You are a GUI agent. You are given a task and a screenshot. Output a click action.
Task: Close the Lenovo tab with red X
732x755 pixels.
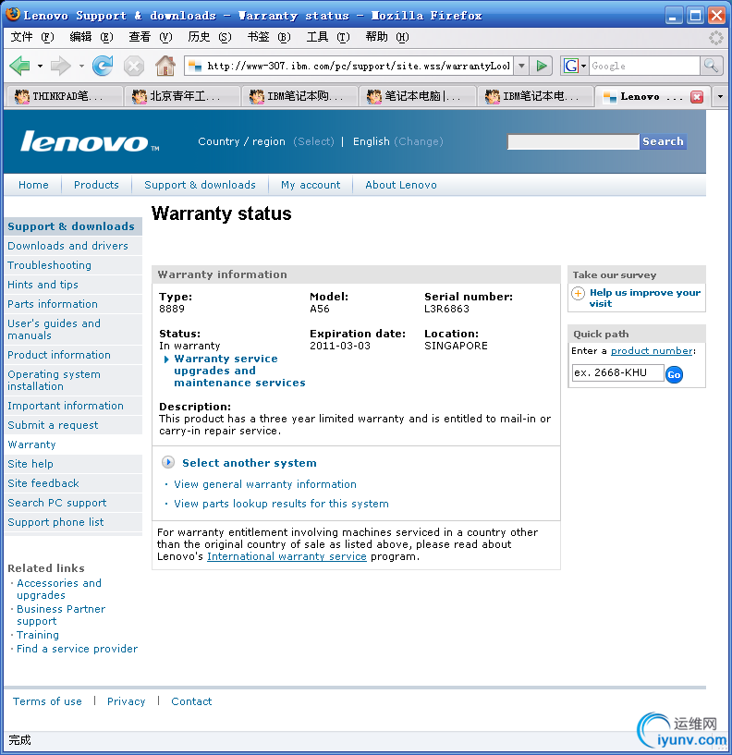(696, 97)
